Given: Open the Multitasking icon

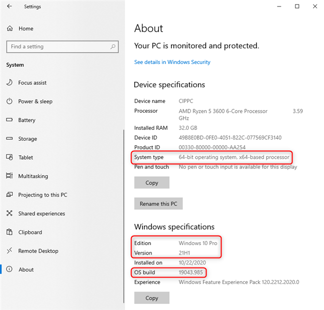Looking at the screenshot, I should click(x=9, y=176).
